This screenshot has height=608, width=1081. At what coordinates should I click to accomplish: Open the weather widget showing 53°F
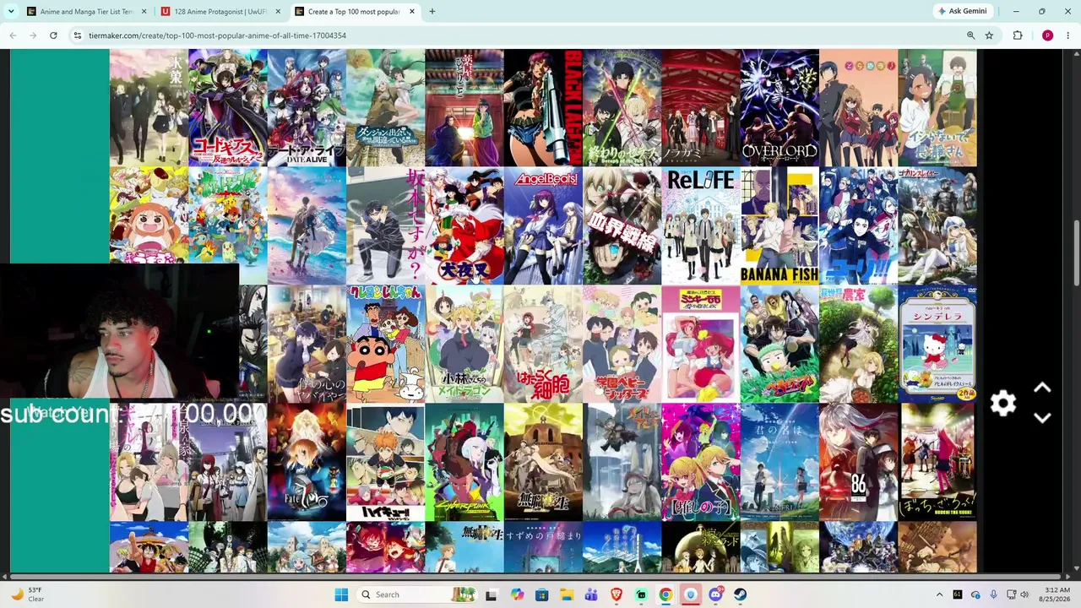(x=27, y=594)
